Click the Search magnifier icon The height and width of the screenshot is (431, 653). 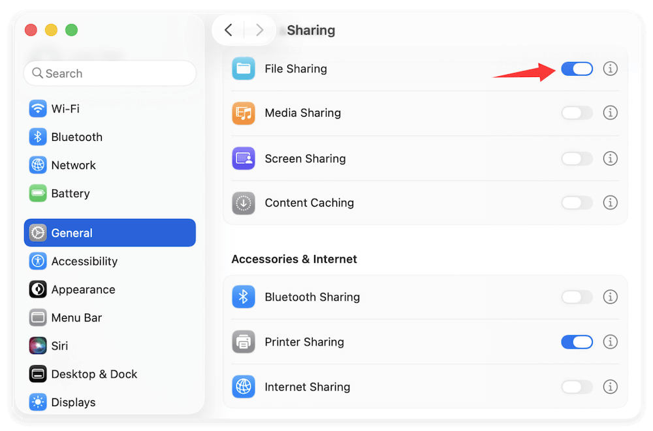point(37,73)
